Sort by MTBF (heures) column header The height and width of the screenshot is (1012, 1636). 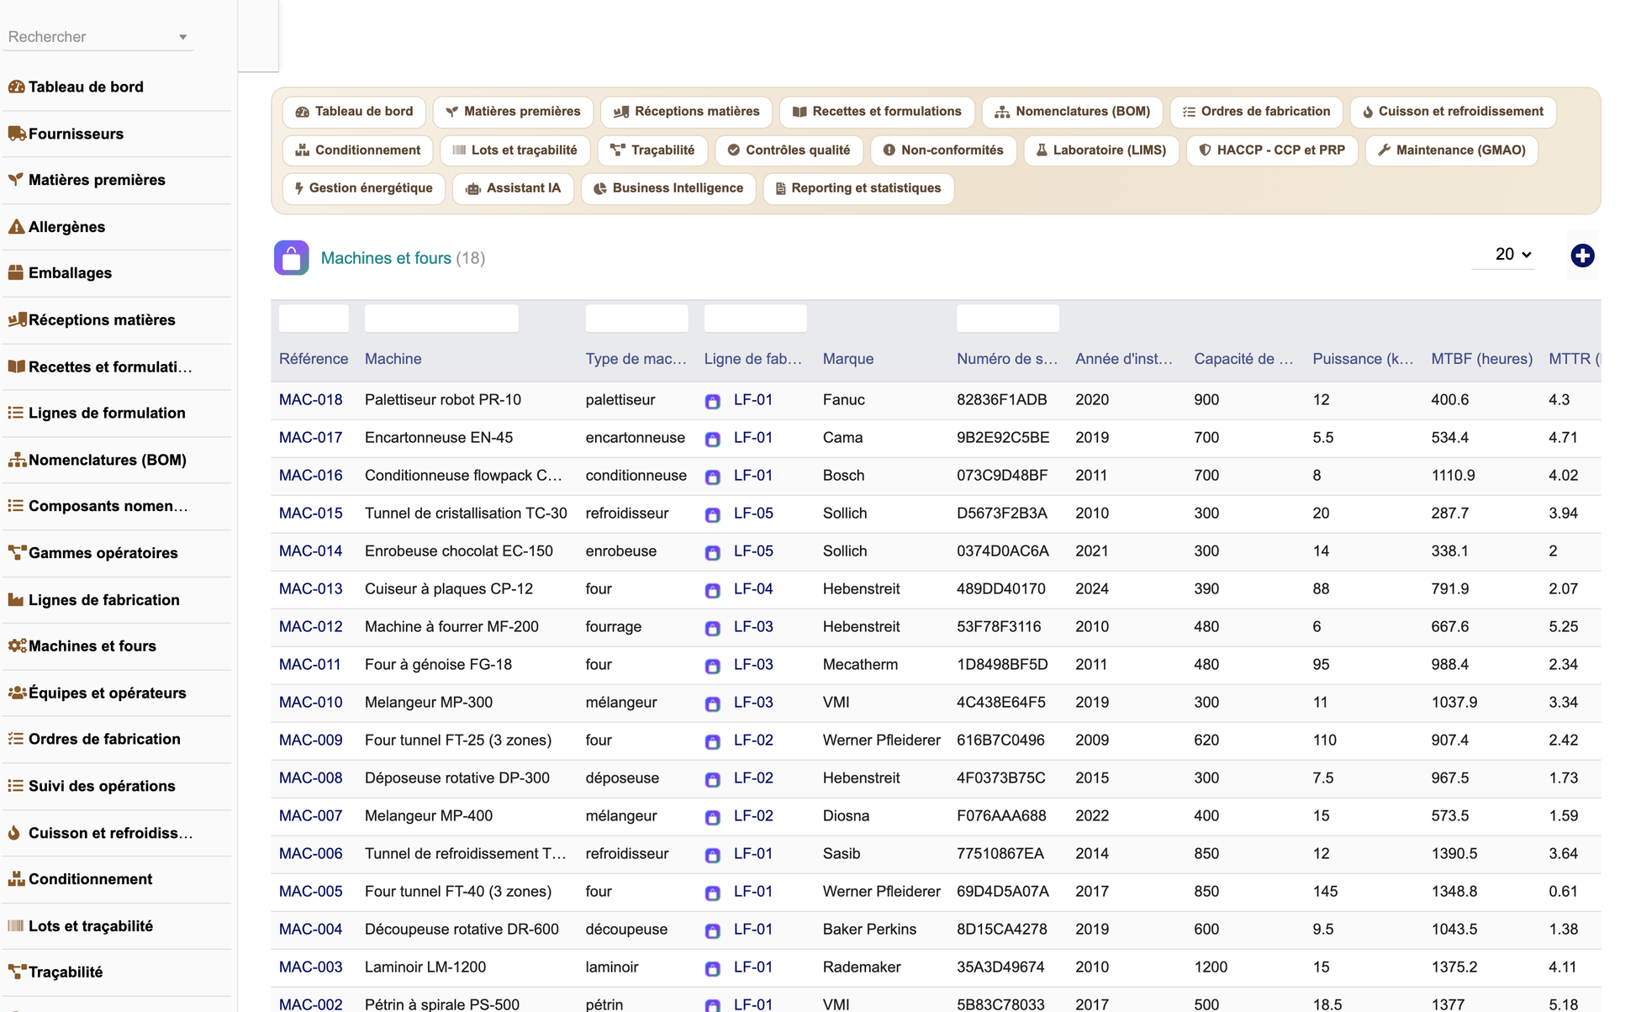pos(1481,359)
